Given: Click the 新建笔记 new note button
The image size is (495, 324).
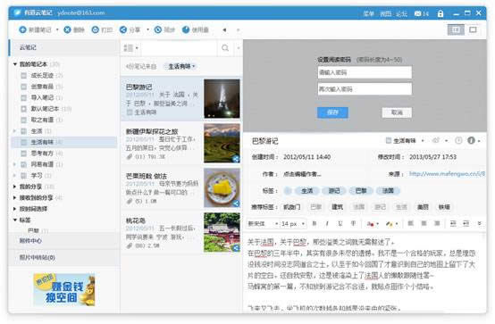Looking at the screenshot, I should (35, 29).
